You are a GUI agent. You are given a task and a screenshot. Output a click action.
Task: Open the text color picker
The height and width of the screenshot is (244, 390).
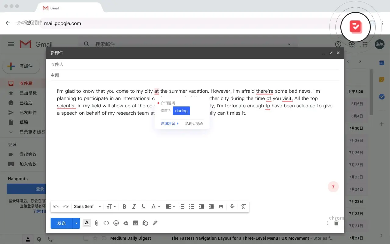[x=155, y=206]
